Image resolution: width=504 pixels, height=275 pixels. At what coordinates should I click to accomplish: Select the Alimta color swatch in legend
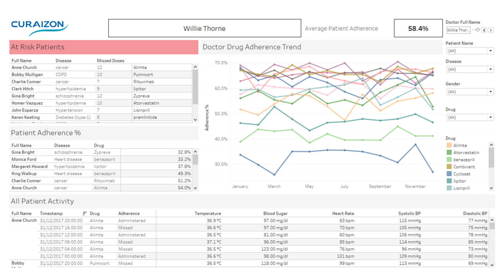pyautogui.click(x=449, y=146)
